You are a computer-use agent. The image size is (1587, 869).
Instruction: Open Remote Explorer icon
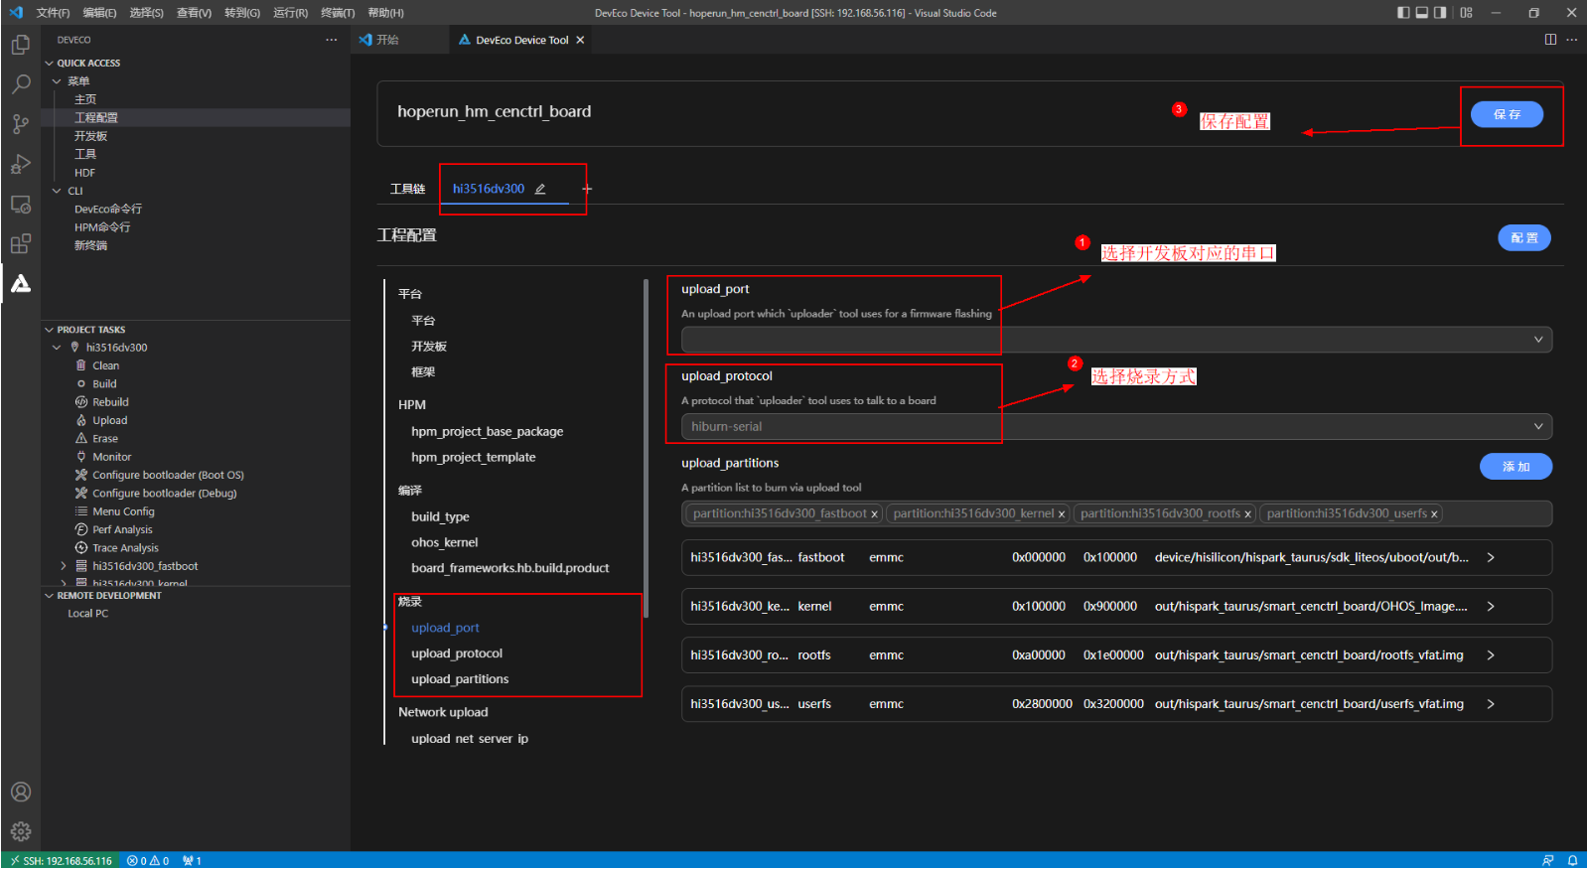pos(20,204)
